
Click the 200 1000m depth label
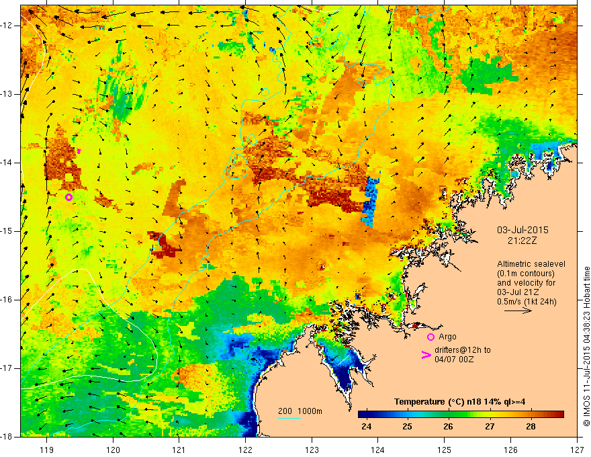[300, 411]
